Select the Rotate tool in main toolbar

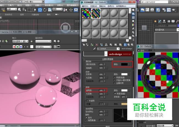(45, 10)
